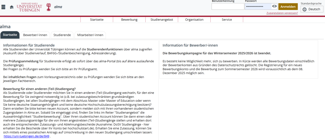Open the hamburger menu icon
The image size is (325, 140).
tap(3, 7)
